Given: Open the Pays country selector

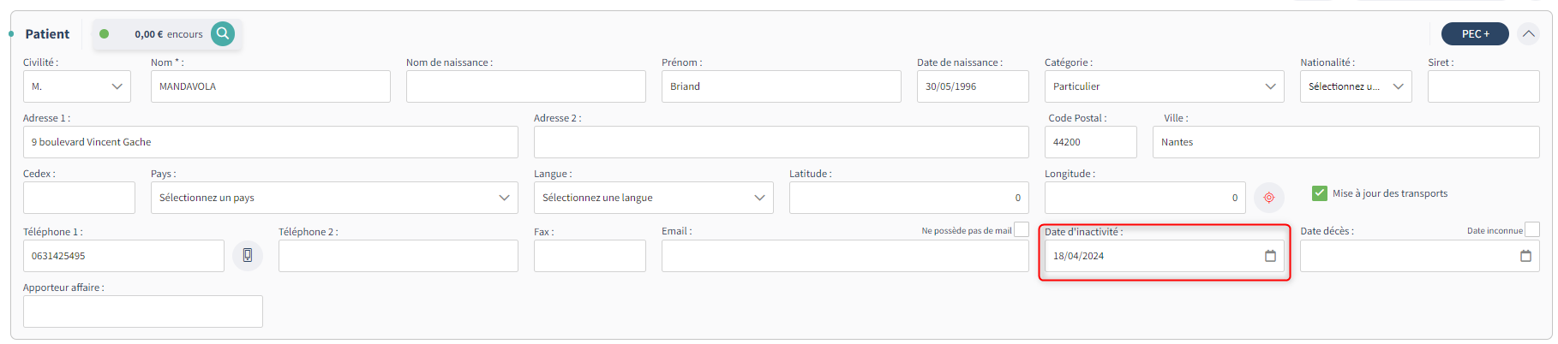Looking at the screenshot, I should click(334, 198).
